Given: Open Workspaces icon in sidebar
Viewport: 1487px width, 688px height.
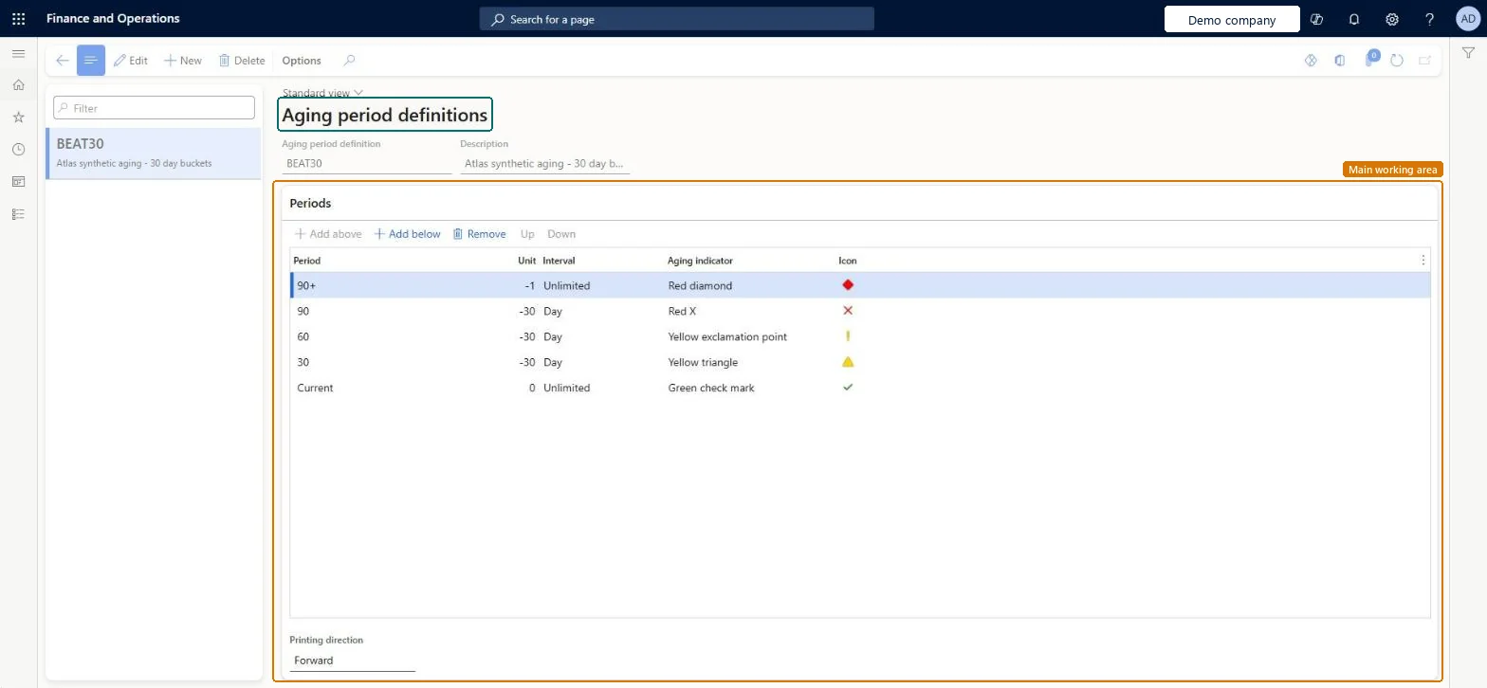Looking at the screenshot, I should click(18, 182).
